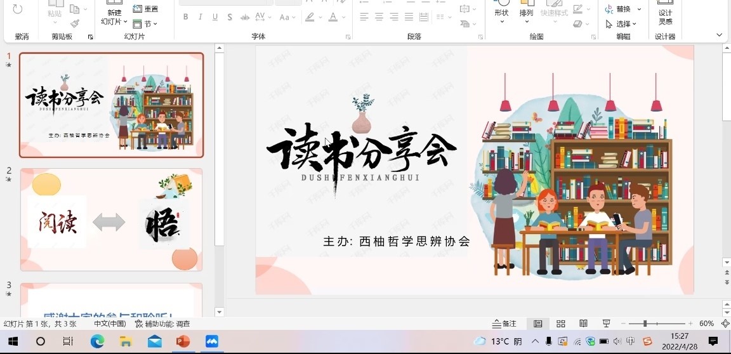Toggle italic formatting
Viewport: 731px width, 354px height.
201,17
